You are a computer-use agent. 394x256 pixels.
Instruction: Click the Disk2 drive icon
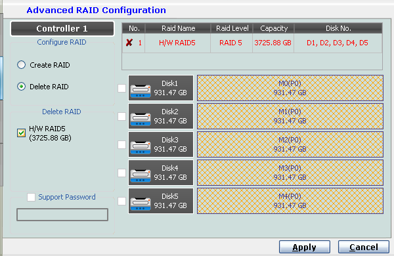click(141, 119)
